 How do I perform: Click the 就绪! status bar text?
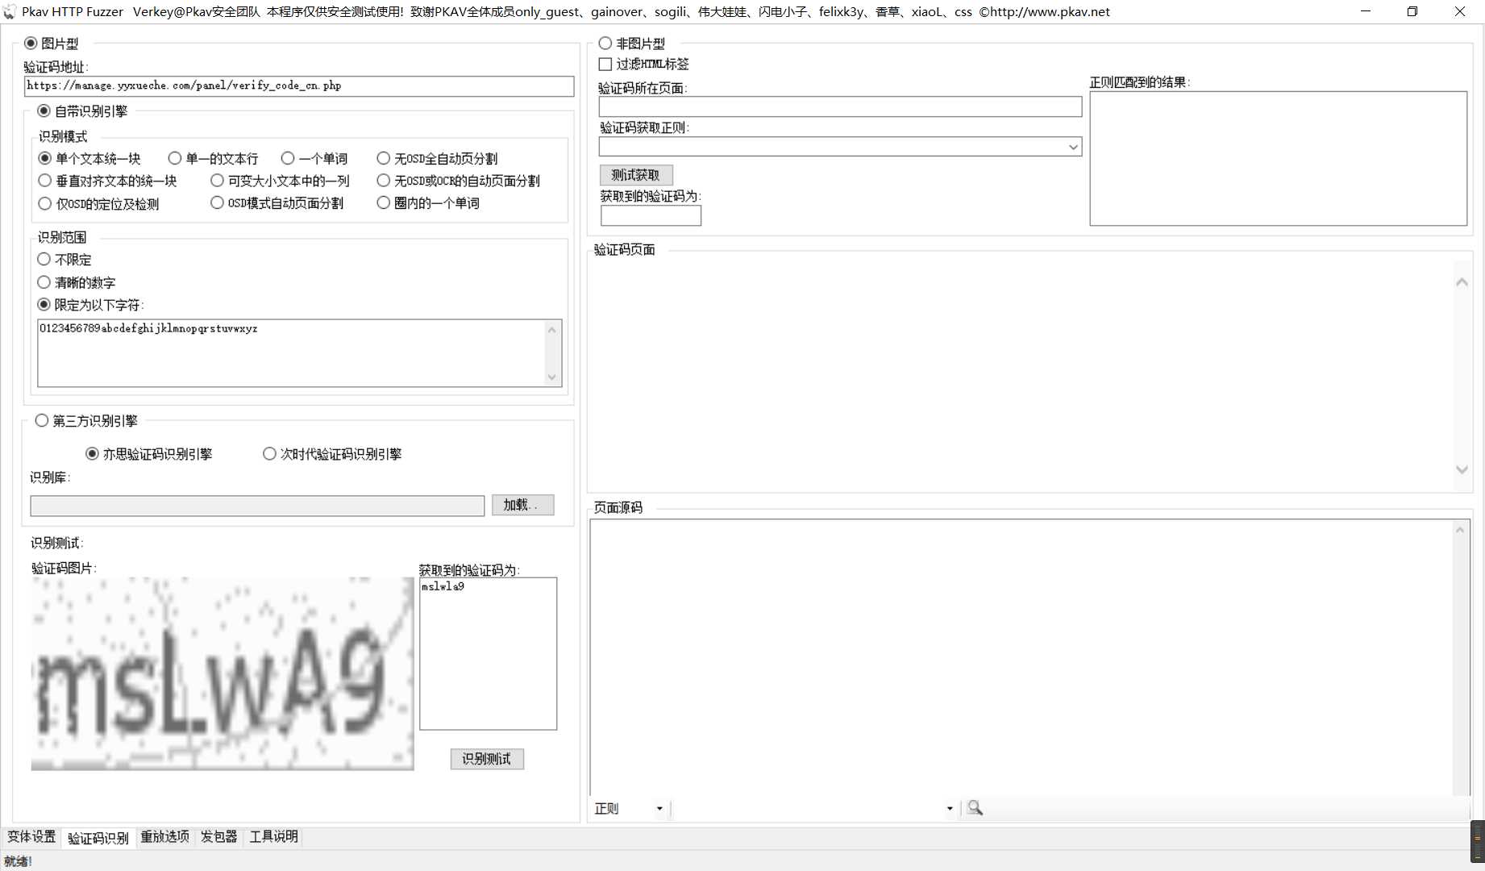point(18,861)
